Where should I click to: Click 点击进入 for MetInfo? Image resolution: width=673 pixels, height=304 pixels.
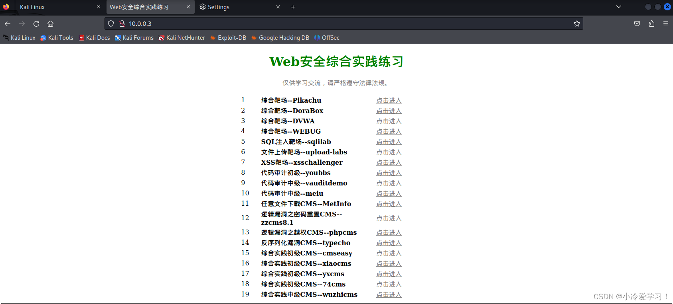[x=389, y=204]
